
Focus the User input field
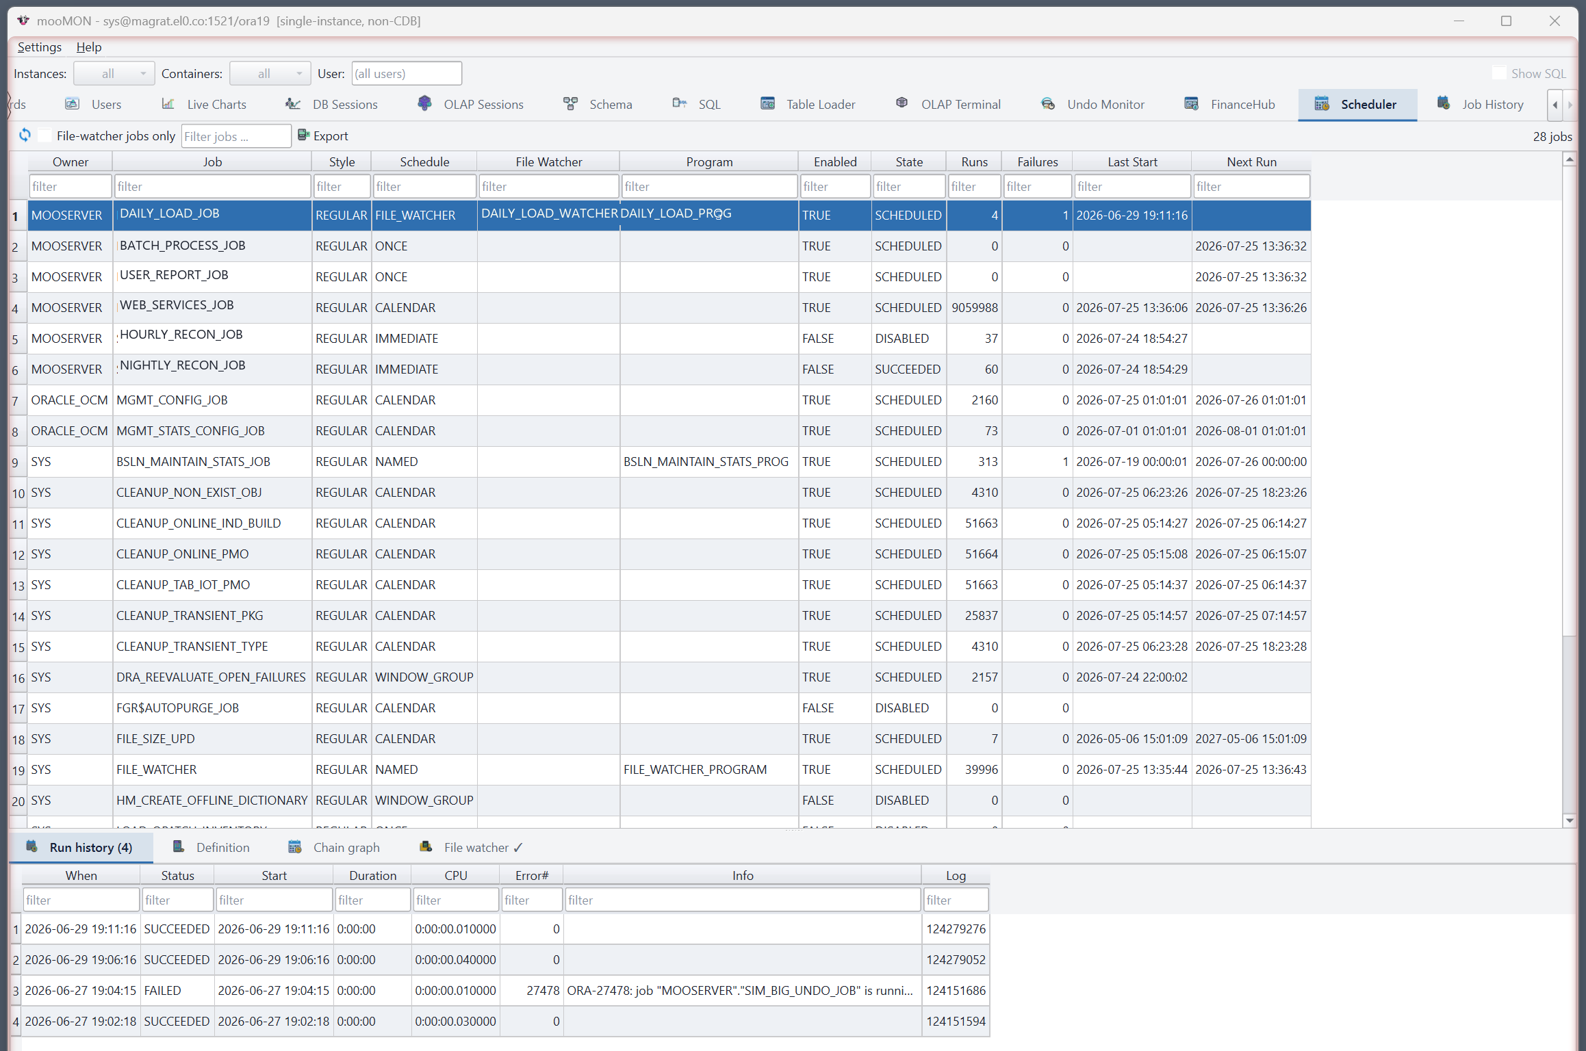407,73
